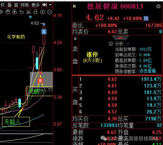Click the R badge near stock title

tap(74, 6)
